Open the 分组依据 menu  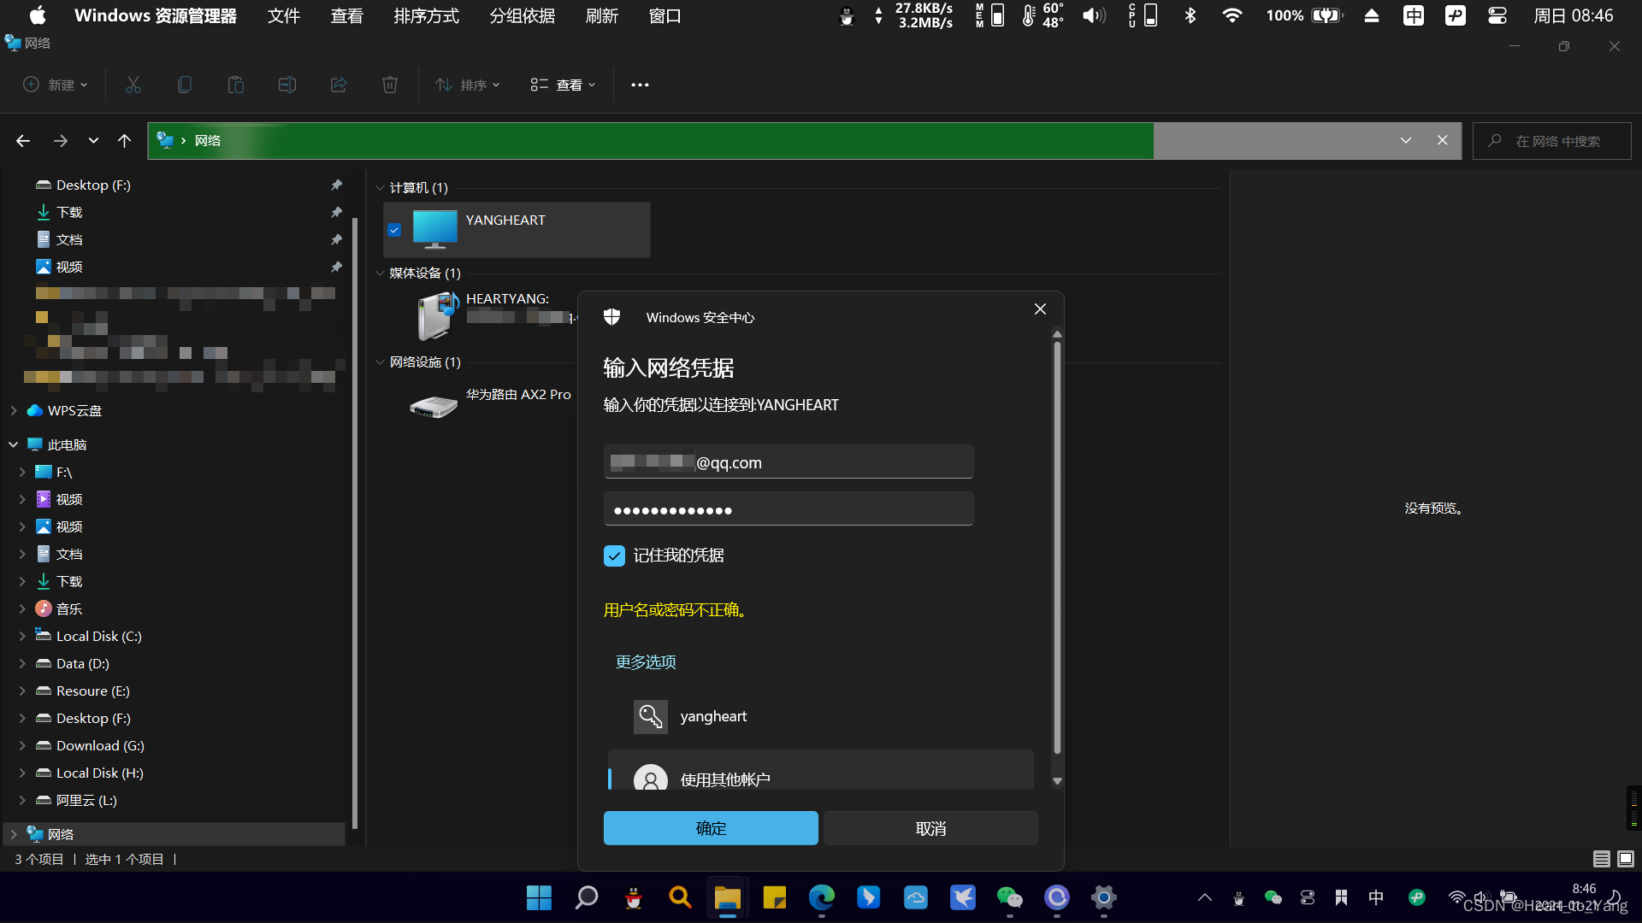click(x=522, y=15)
